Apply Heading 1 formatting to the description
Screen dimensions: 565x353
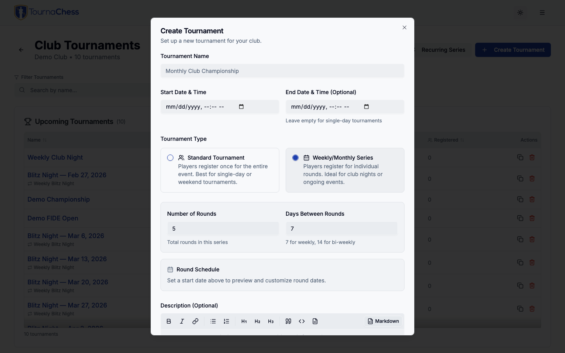pyautogui.click(x=244, y=321)
